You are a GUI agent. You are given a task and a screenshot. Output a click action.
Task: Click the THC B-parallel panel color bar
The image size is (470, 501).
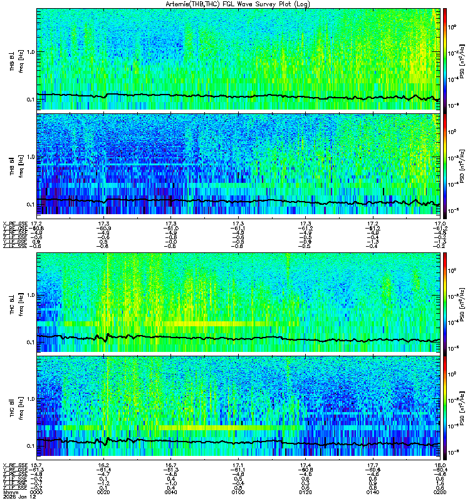pyautogui.click(x=445, y=408)
